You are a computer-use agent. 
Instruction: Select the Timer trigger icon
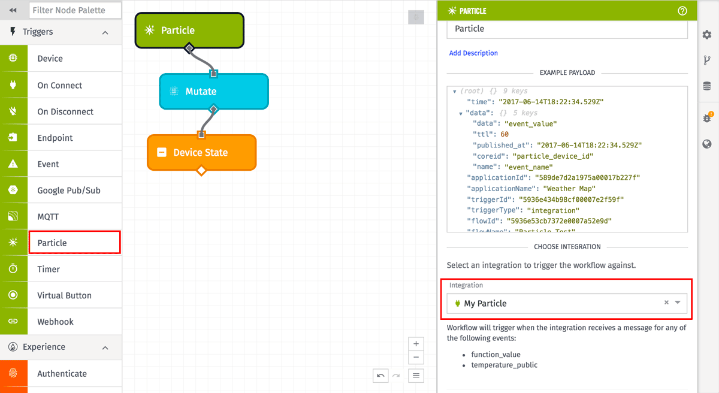pyautogui.click(x=13, y=269)
